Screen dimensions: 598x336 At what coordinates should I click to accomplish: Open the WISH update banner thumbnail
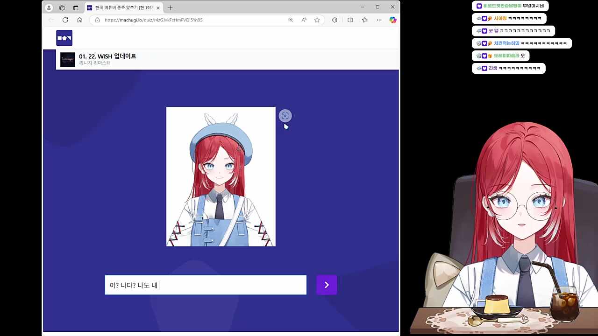coord(67,59)
